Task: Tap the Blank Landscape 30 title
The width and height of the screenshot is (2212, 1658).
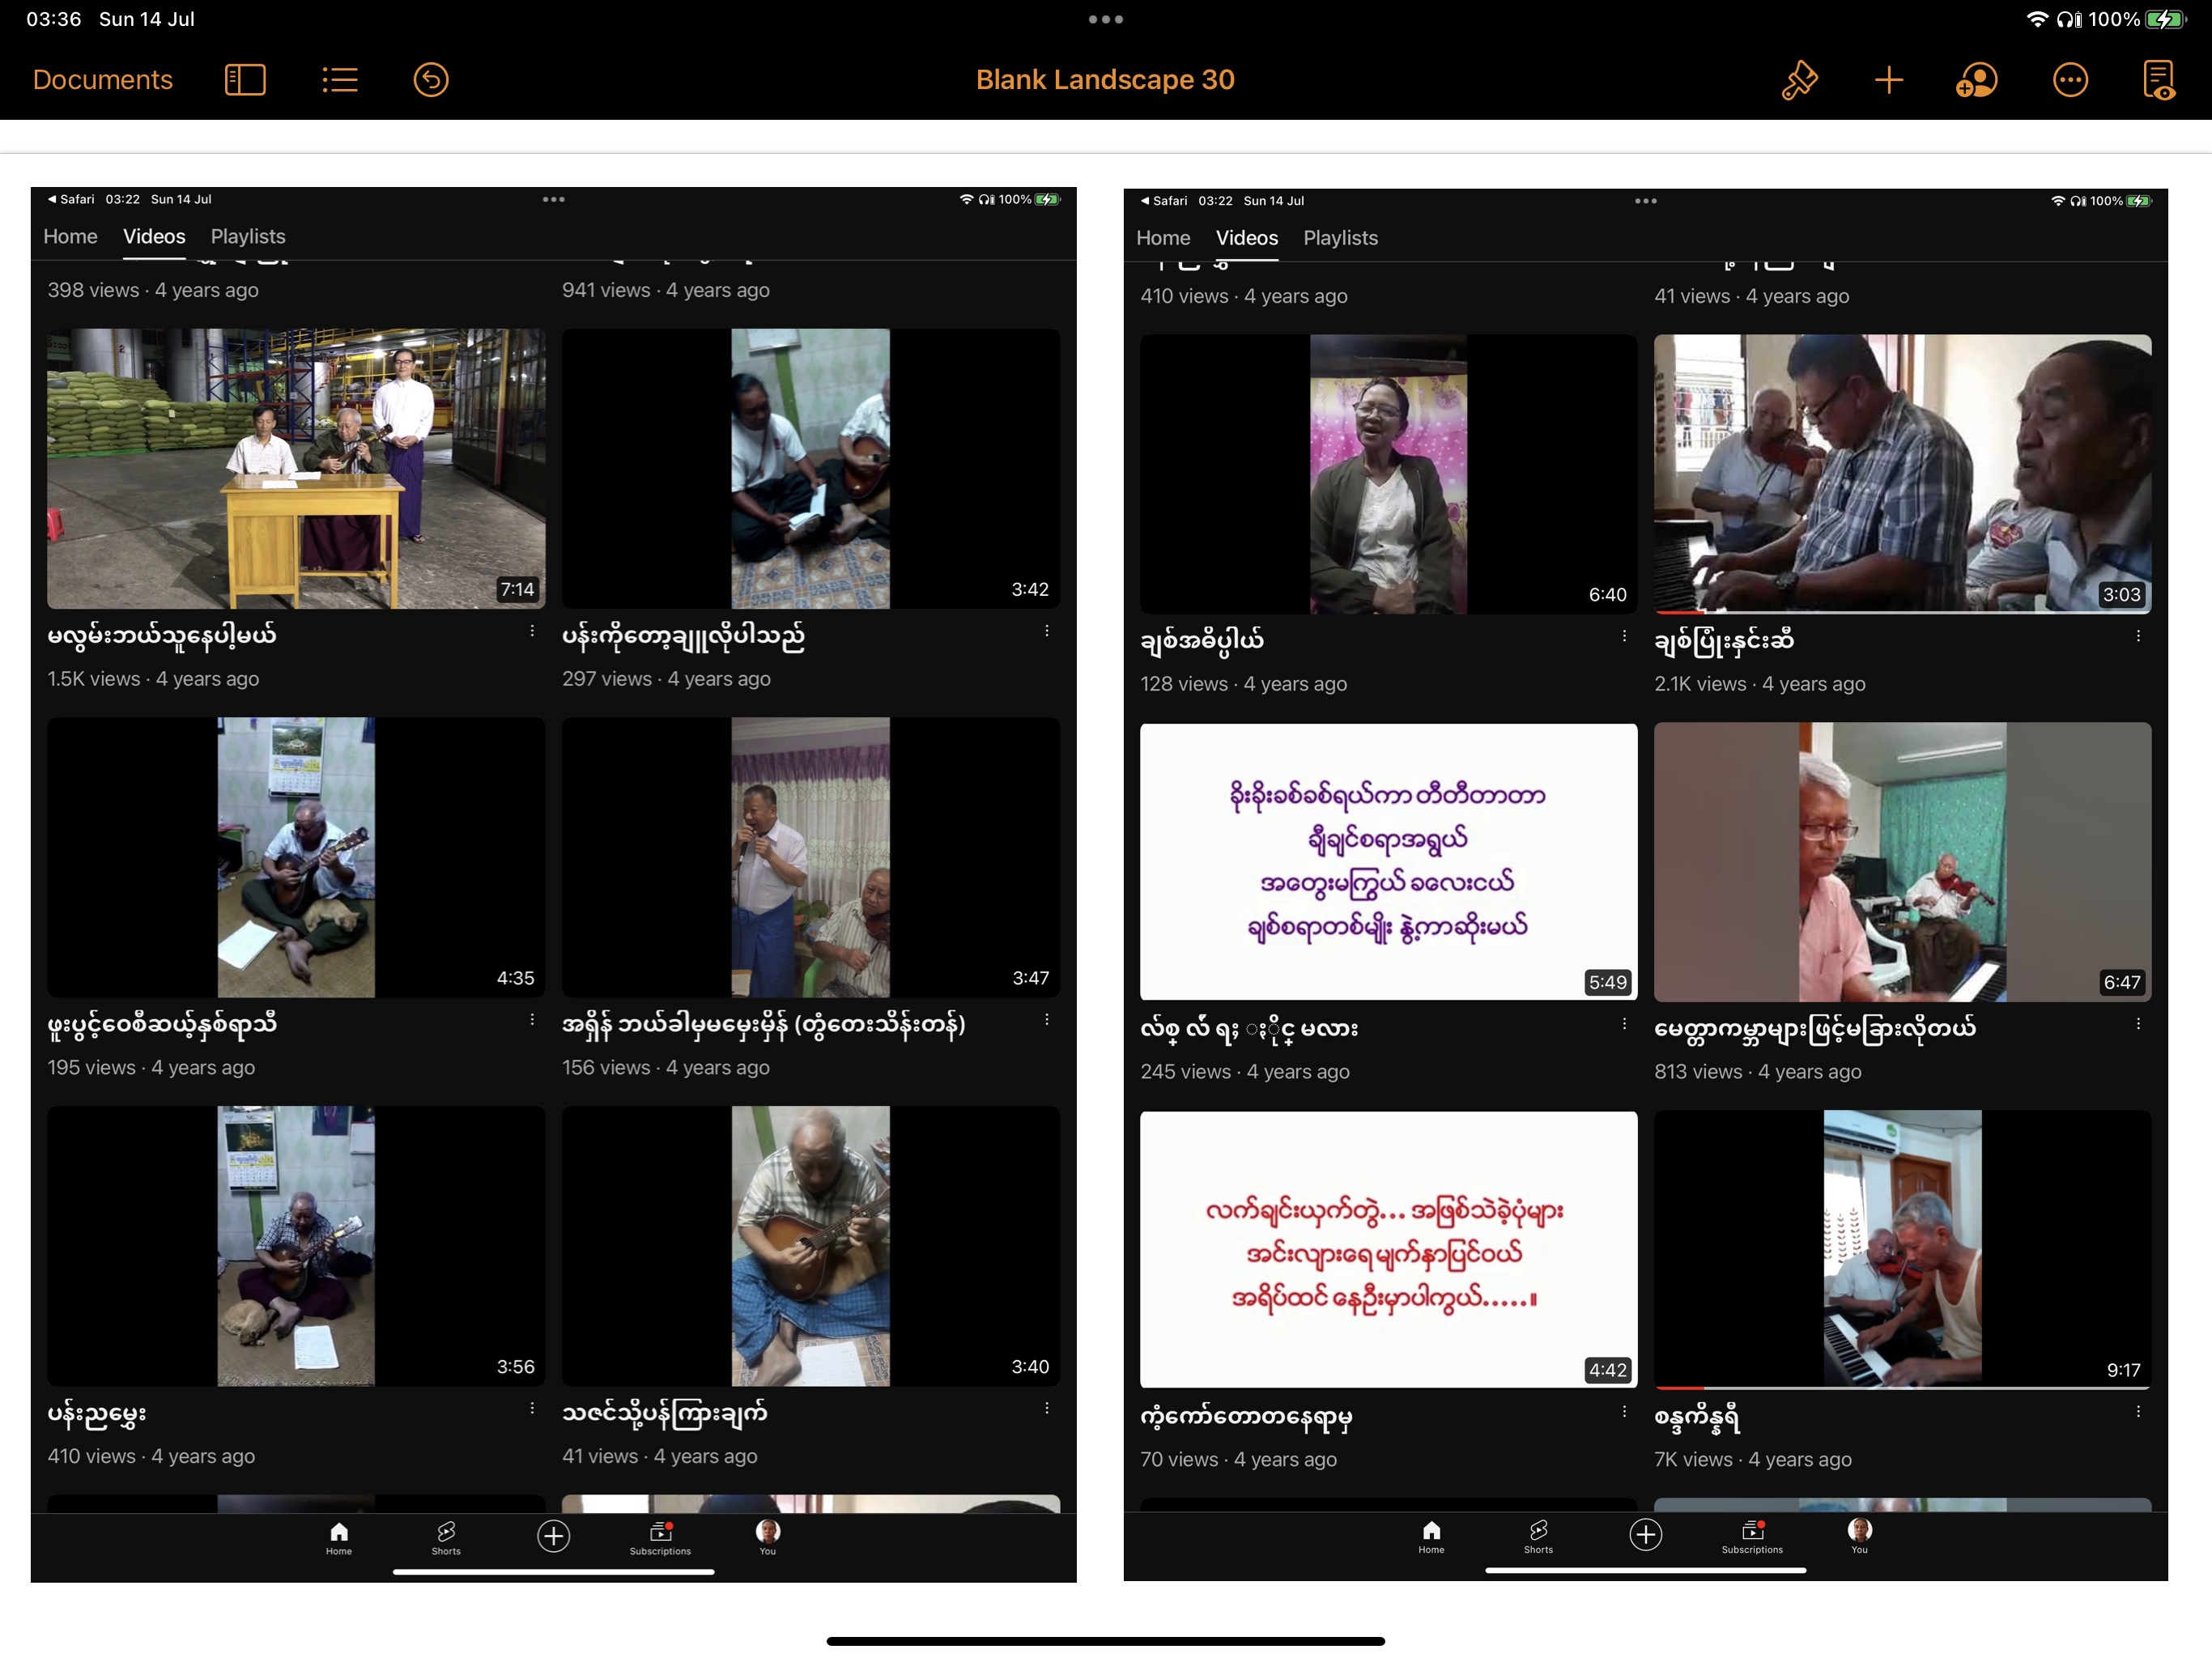Action: [1105, 80]
